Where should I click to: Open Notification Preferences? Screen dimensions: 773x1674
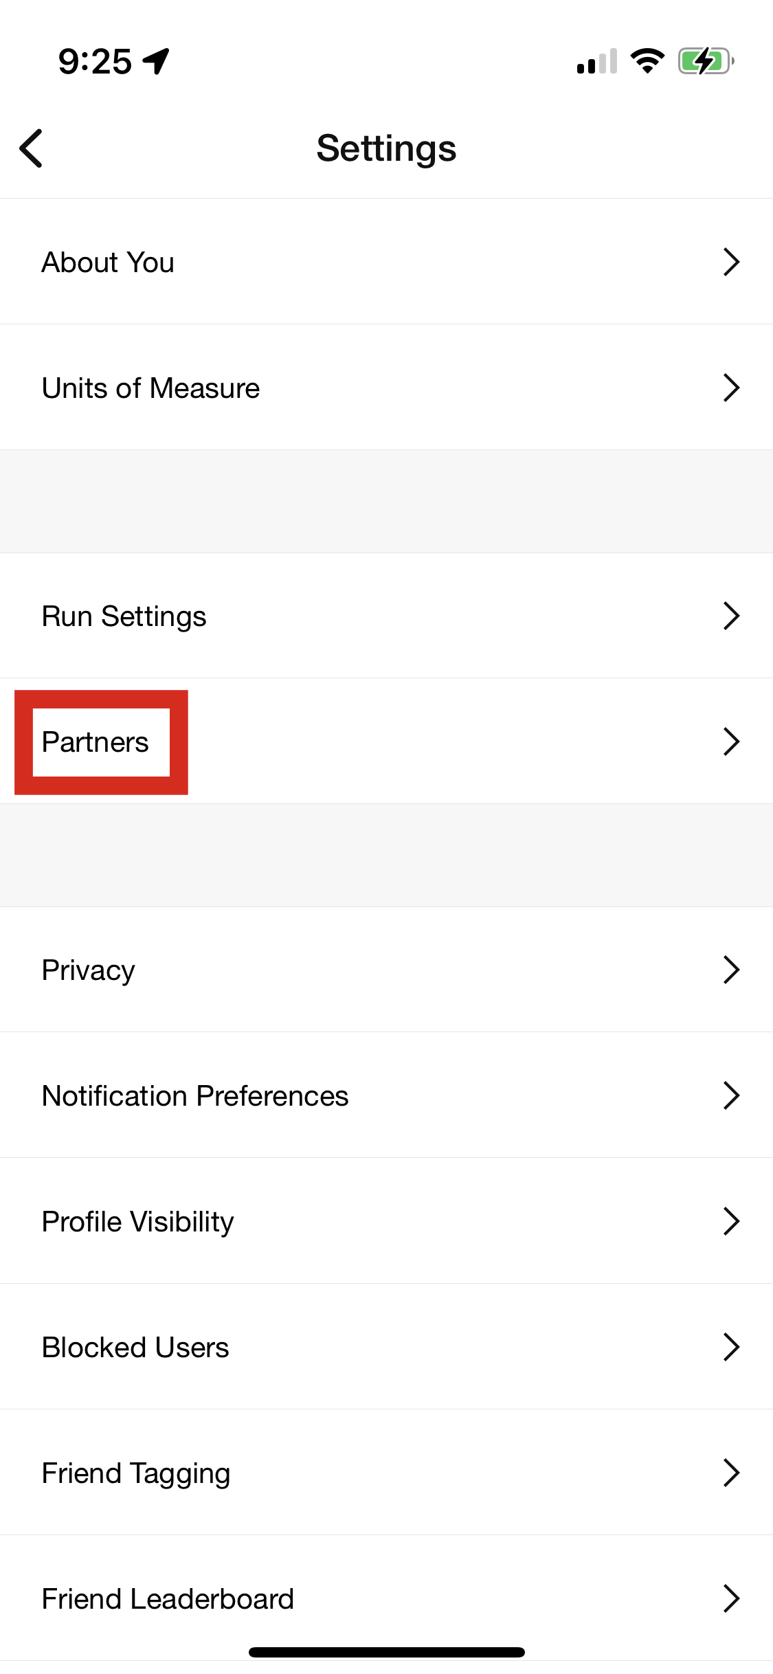[x=195, y=1095]
